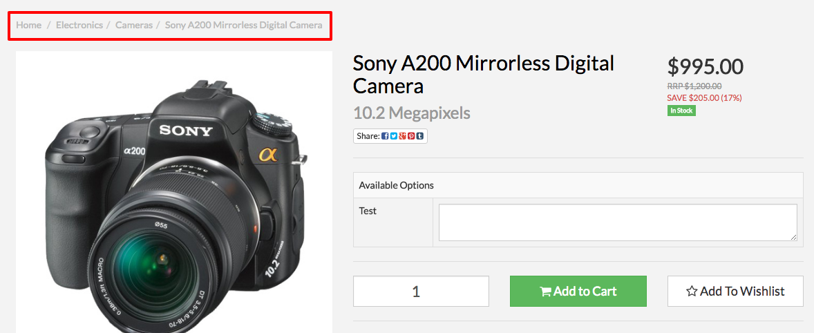Share product on Google Plus
The width and height of the screenshot is (814, 333).
[x=402, y=136]
